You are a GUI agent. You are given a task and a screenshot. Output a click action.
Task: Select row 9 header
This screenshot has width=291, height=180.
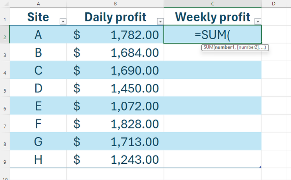[x=4, y=161]
